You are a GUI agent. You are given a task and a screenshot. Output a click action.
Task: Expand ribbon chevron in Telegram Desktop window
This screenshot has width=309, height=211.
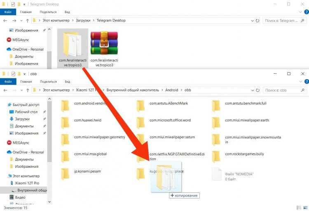pyautogui.click(x=300, y=12)
